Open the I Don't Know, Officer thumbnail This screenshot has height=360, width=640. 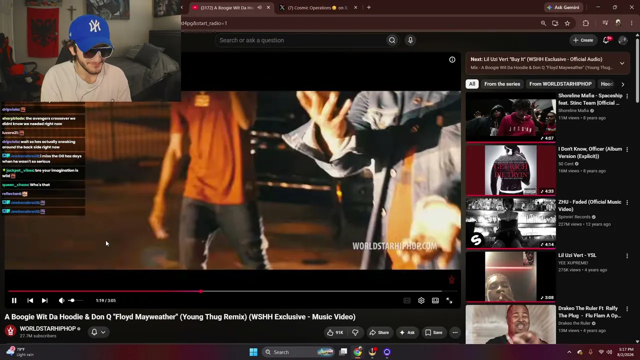tap(510, 170)
